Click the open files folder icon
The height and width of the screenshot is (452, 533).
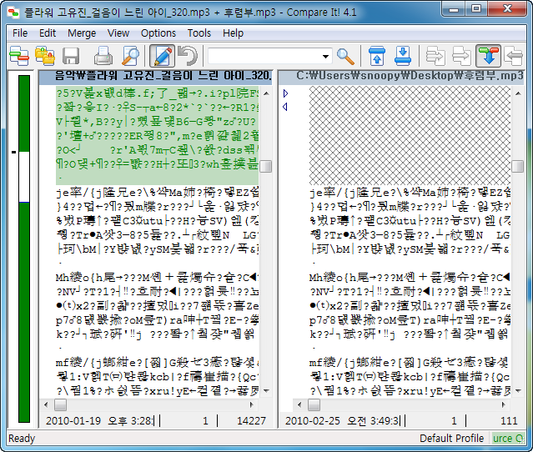coord(45,57)
